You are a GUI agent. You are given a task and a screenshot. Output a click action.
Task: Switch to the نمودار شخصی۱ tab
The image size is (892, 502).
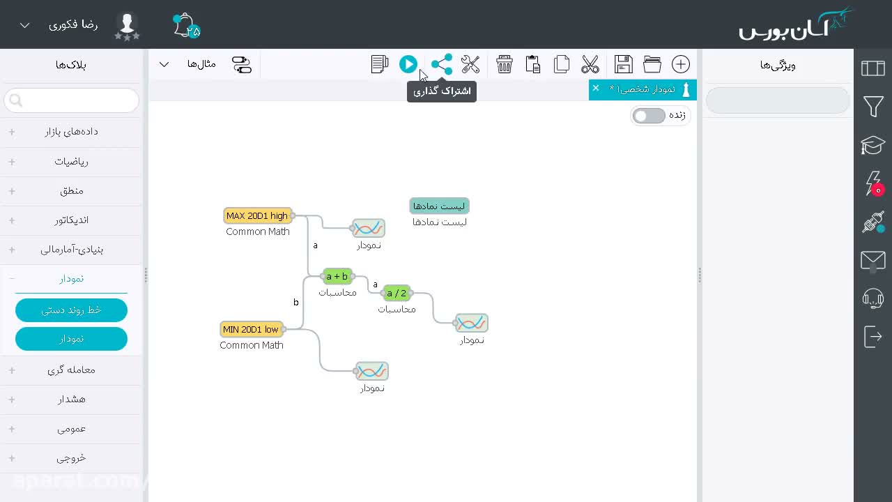tap(646, 89)
